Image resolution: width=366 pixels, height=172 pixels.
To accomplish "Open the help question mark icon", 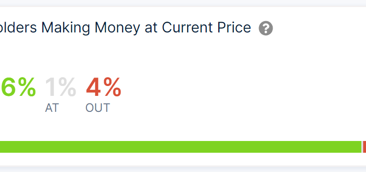I will [266, 28].
